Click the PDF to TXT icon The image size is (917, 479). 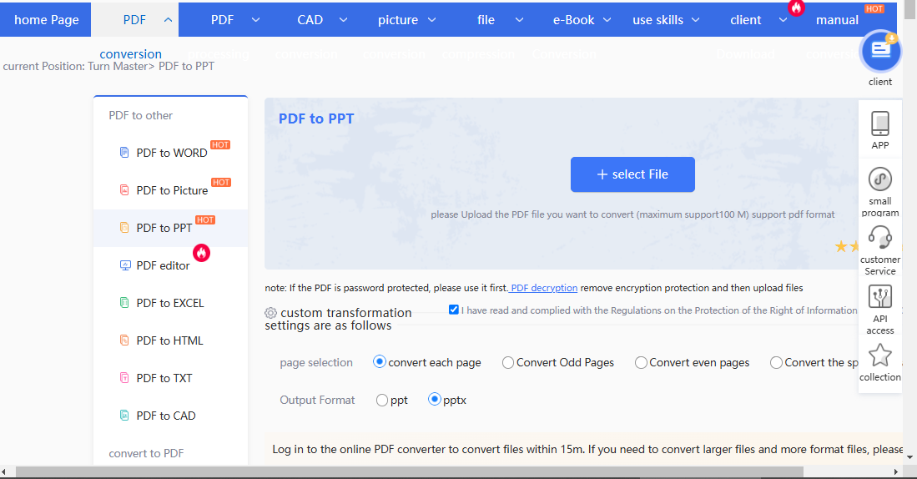tap(124, 378)
